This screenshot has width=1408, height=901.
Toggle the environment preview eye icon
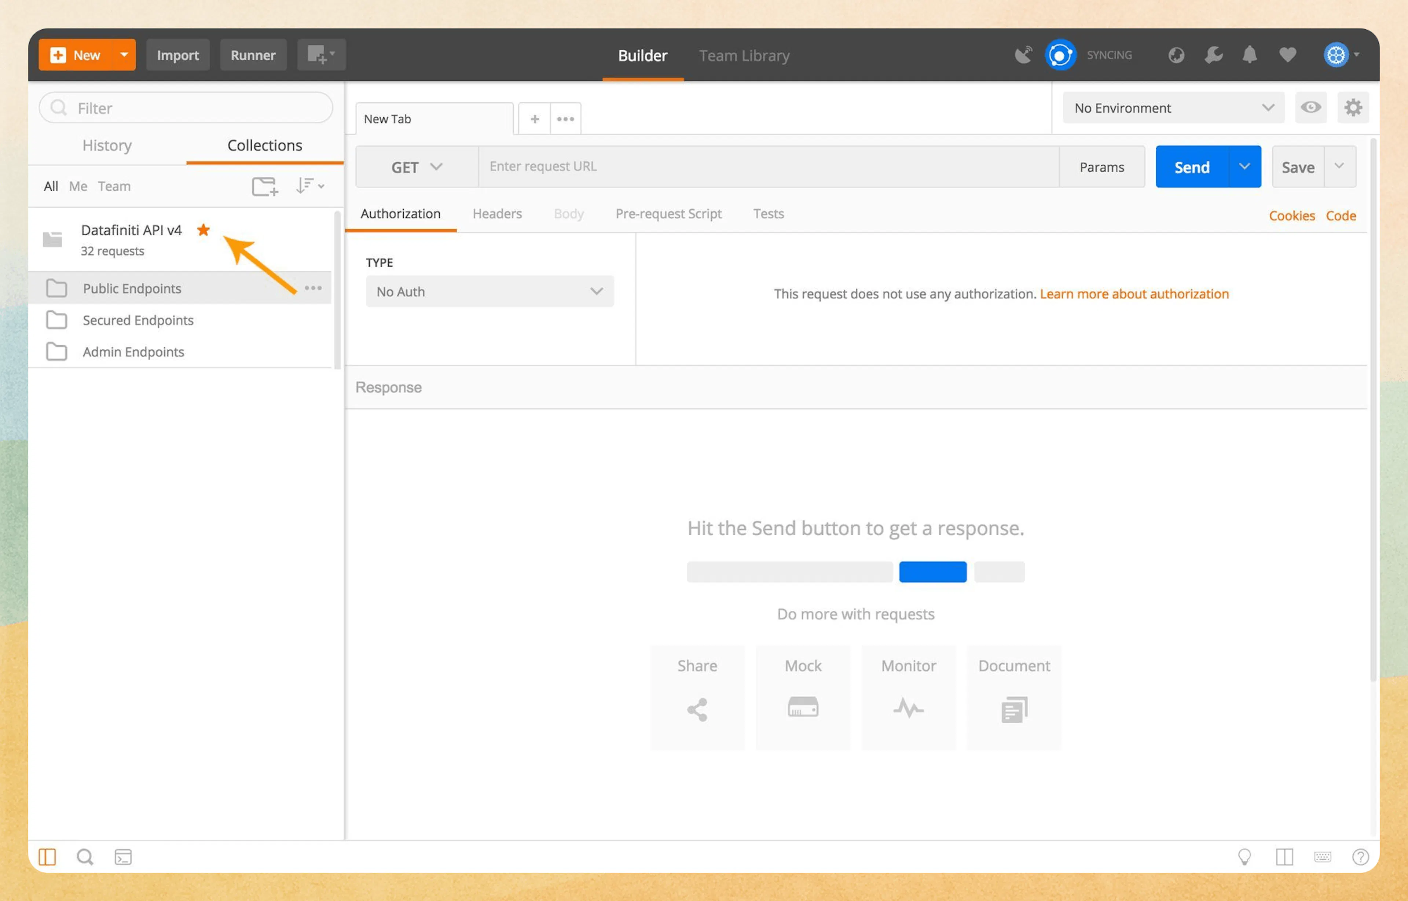[x=1311, y=108]
